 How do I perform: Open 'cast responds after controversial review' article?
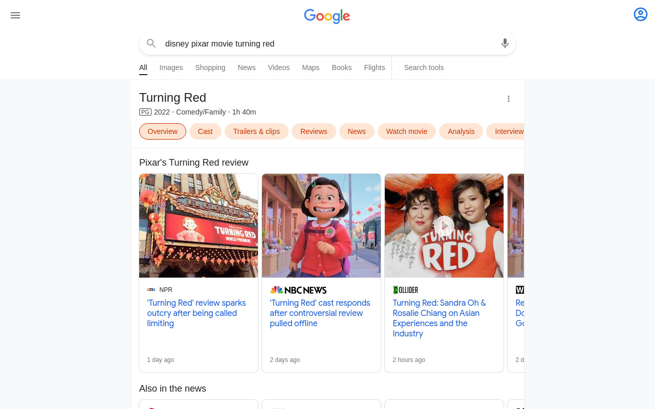320,313
